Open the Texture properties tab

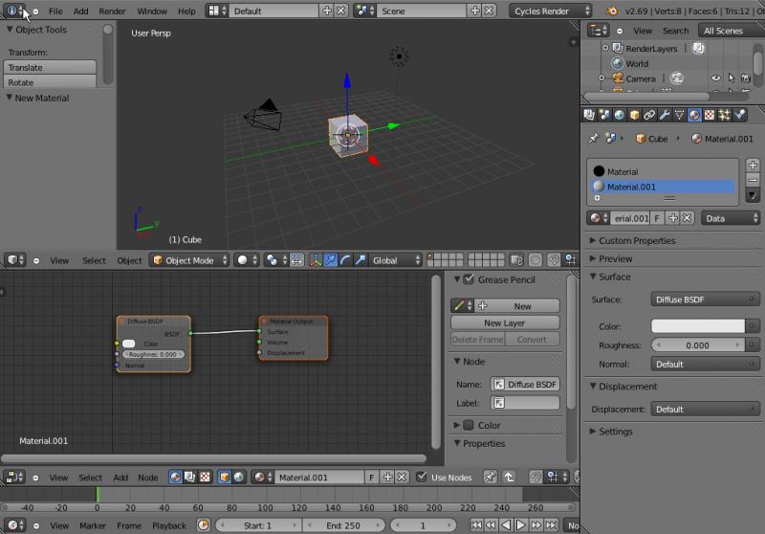pos(709,115)
